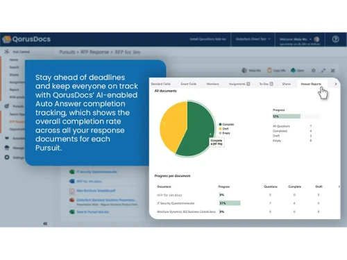
Task: Click the PowerPoint icon for GlobalTech presentation
Action: 72,200
